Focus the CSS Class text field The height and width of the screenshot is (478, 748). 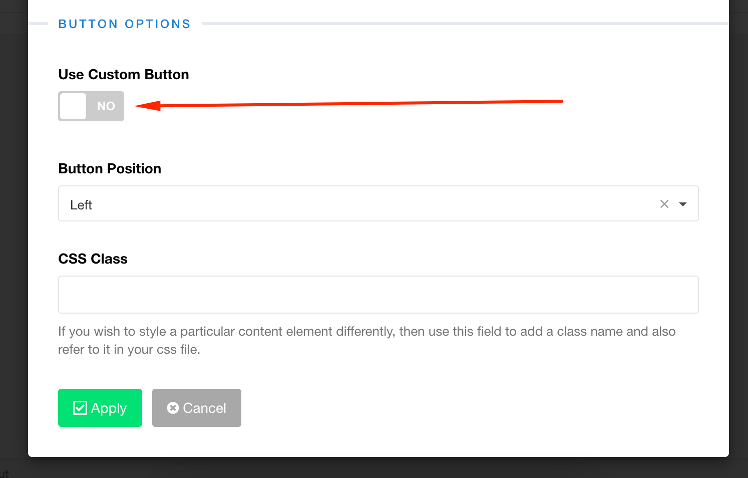point(378,295)
